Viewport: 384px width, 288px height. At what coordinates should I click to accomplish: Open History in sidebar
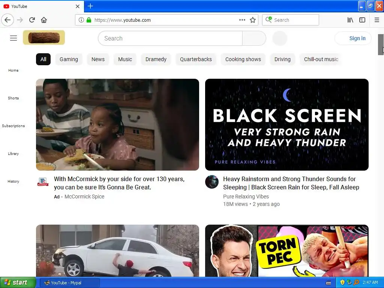13,181
